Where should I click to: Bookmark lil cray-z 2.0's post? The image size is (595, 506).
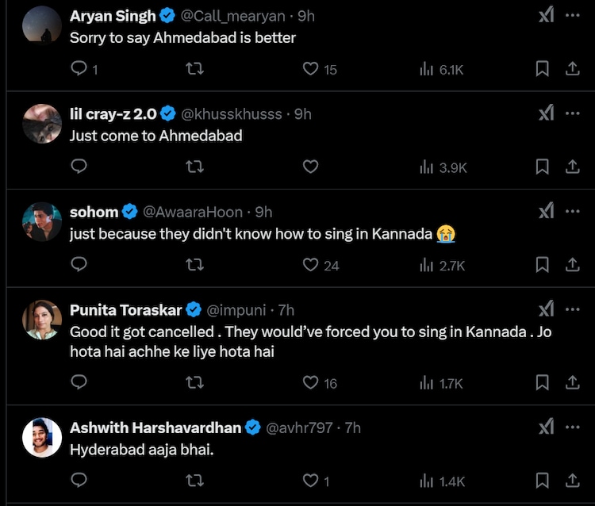543,167
